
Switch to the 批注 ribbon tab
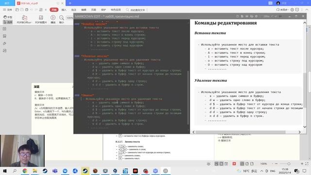(74, 10)
